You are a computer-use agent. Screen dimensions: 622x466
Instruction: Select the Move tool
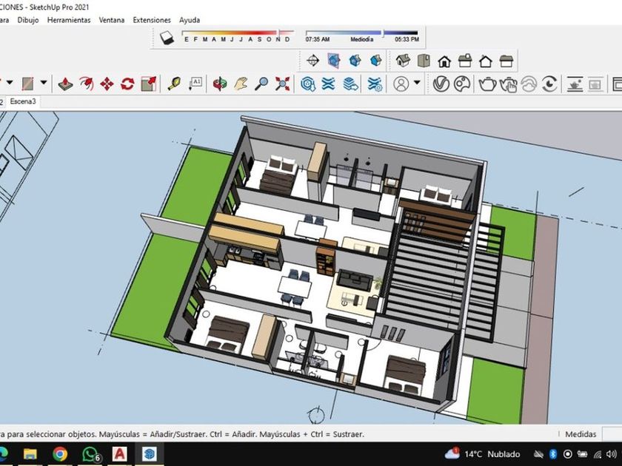coord(107,84)
